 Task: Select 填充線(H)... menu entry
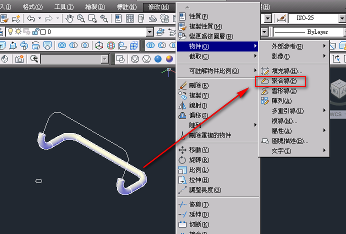point(294,71)
